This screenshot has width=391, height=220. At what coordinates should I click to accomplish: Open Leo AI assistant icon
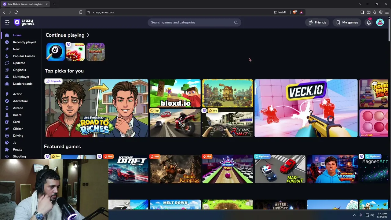pyautogui.click(x=375, y=12)
